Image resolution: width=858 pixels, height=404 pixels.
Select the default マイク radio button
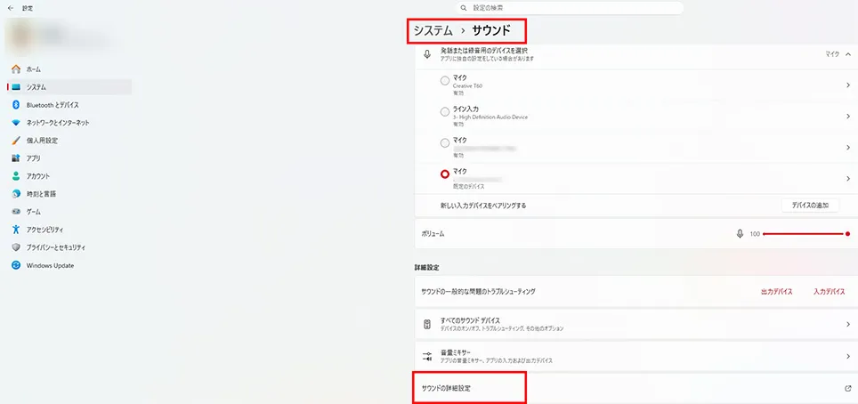click(445, 174)
